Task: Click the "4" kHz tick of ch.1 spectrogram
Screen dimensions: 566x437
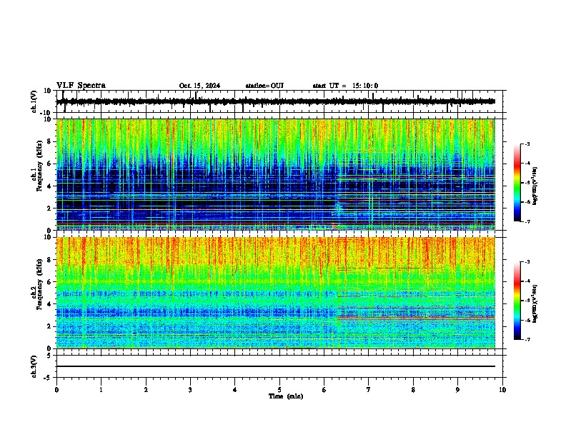Action: [50, 186]
